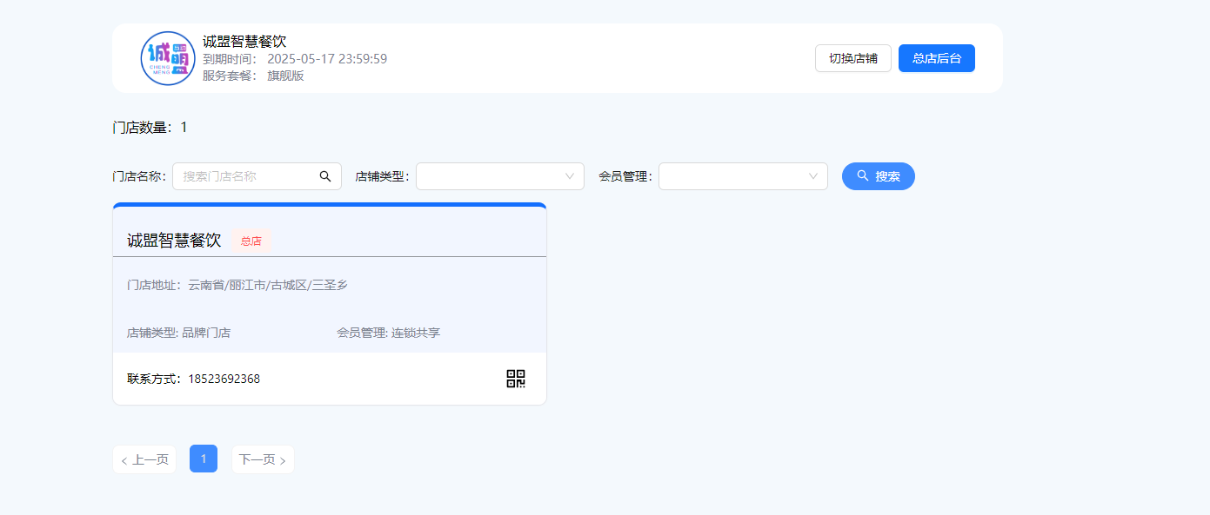Open the 诚盟智慧餐饮 store card title
Viewport: 1210px width, 515px height.
click(174, 241)
